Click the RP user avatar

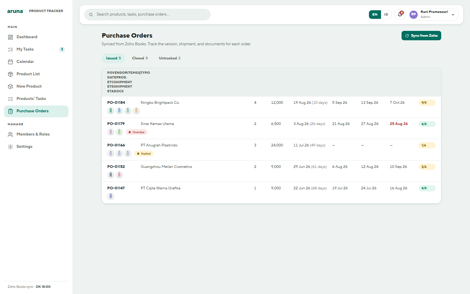pos(414,14)
